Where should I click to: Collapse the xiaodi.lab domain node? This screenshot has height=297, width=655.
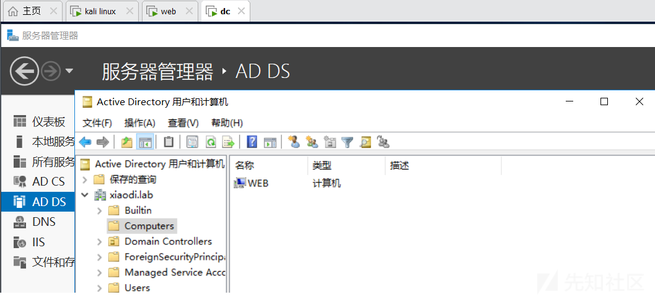tap(85, 195)
